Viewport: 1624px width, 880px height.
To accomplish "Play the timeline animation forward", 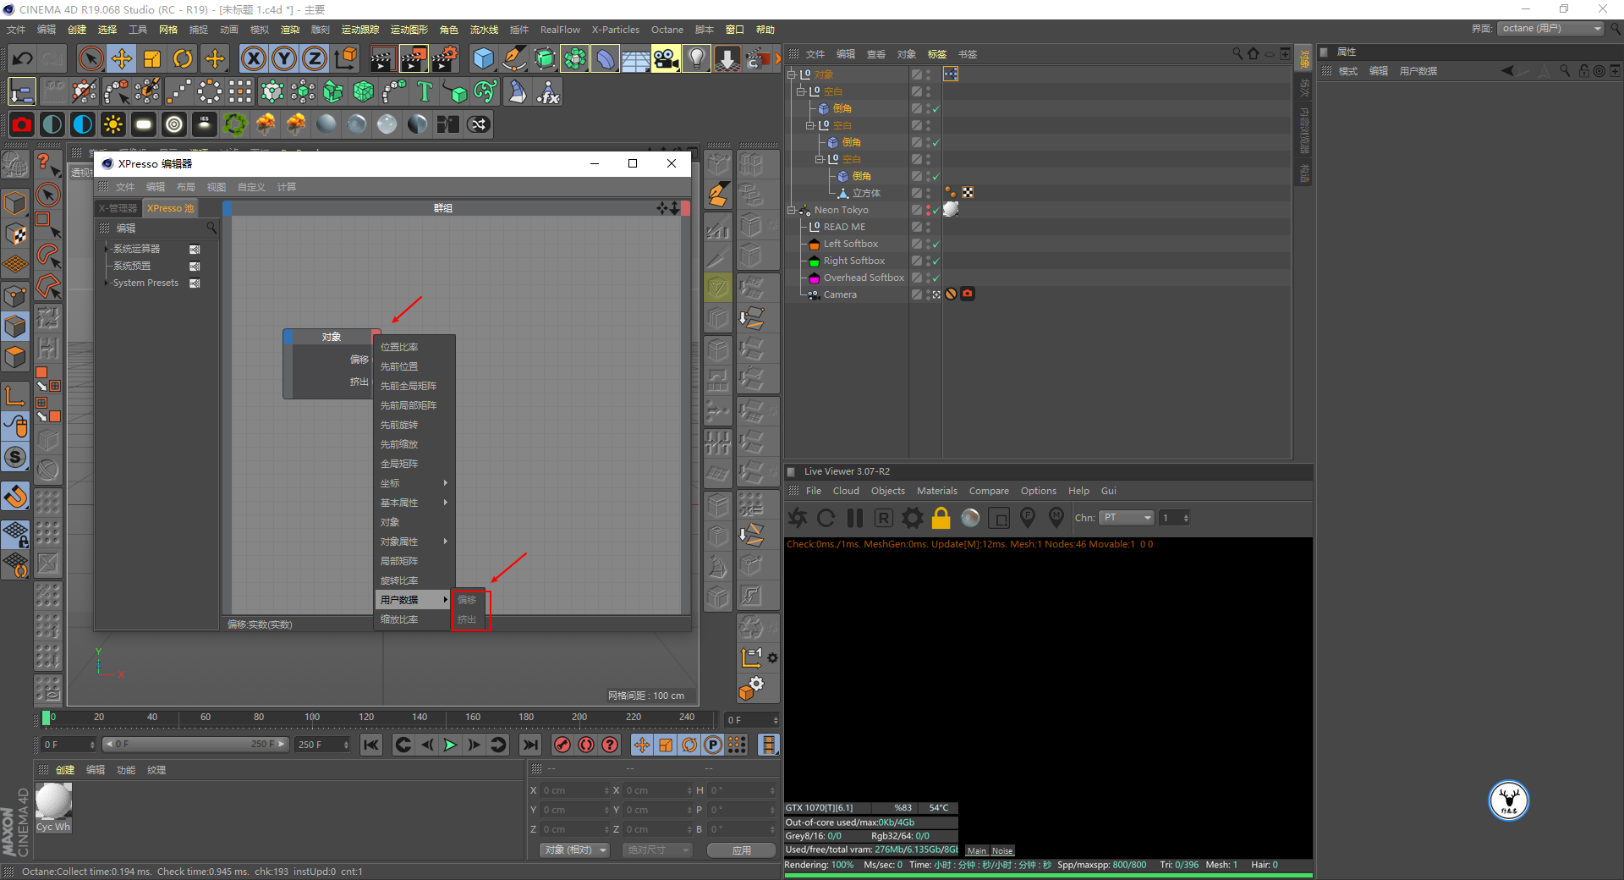I will tap(450, 745).
